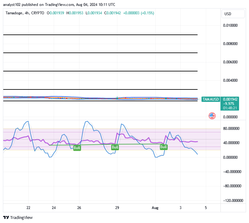Select the Bull marker below July 29
The height and width of the screenshot is (223, 249).
(115, 147)
